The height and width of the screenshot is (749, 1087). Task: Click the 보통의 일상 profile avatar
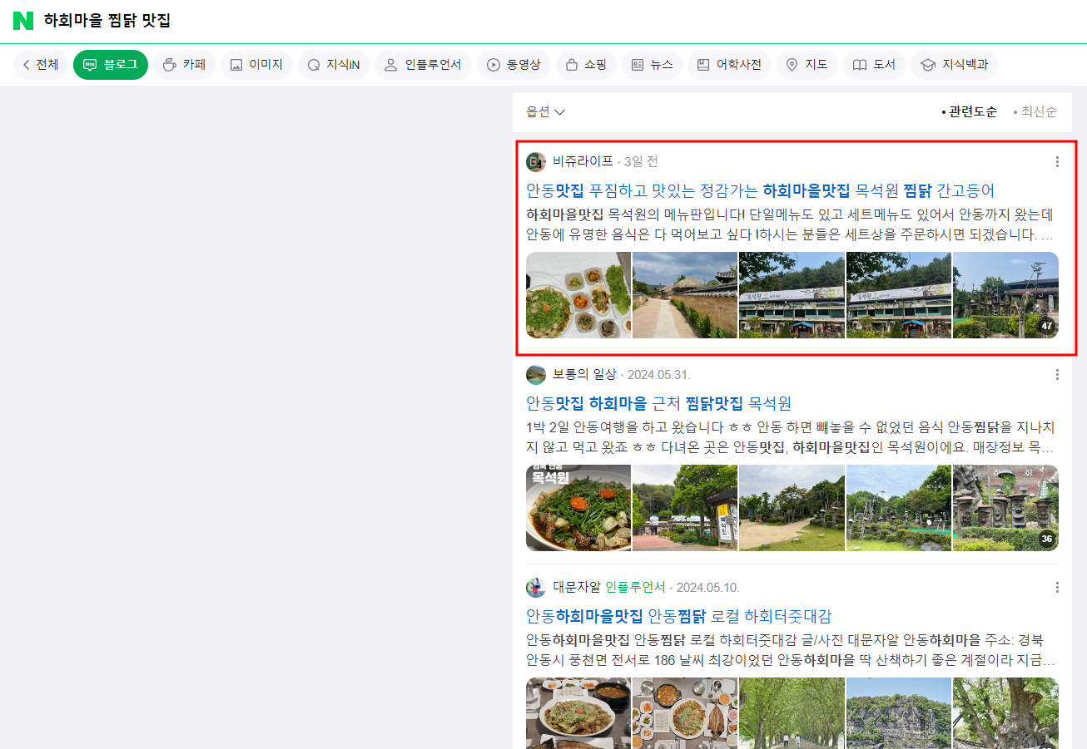[536, 375]
